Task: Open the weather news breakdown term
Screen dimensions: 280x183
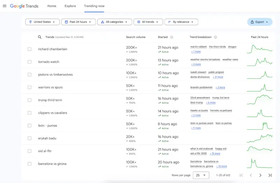Action: point(230,59)
